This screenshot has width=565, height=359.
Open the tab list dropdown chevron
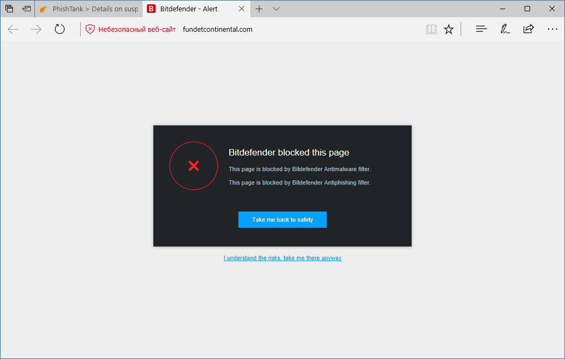276,9
